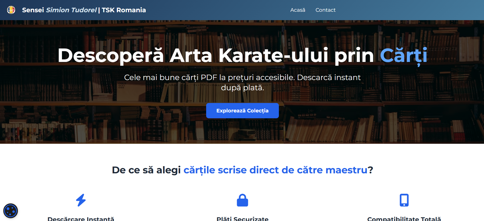Click the word Sensei in the header

33,10
